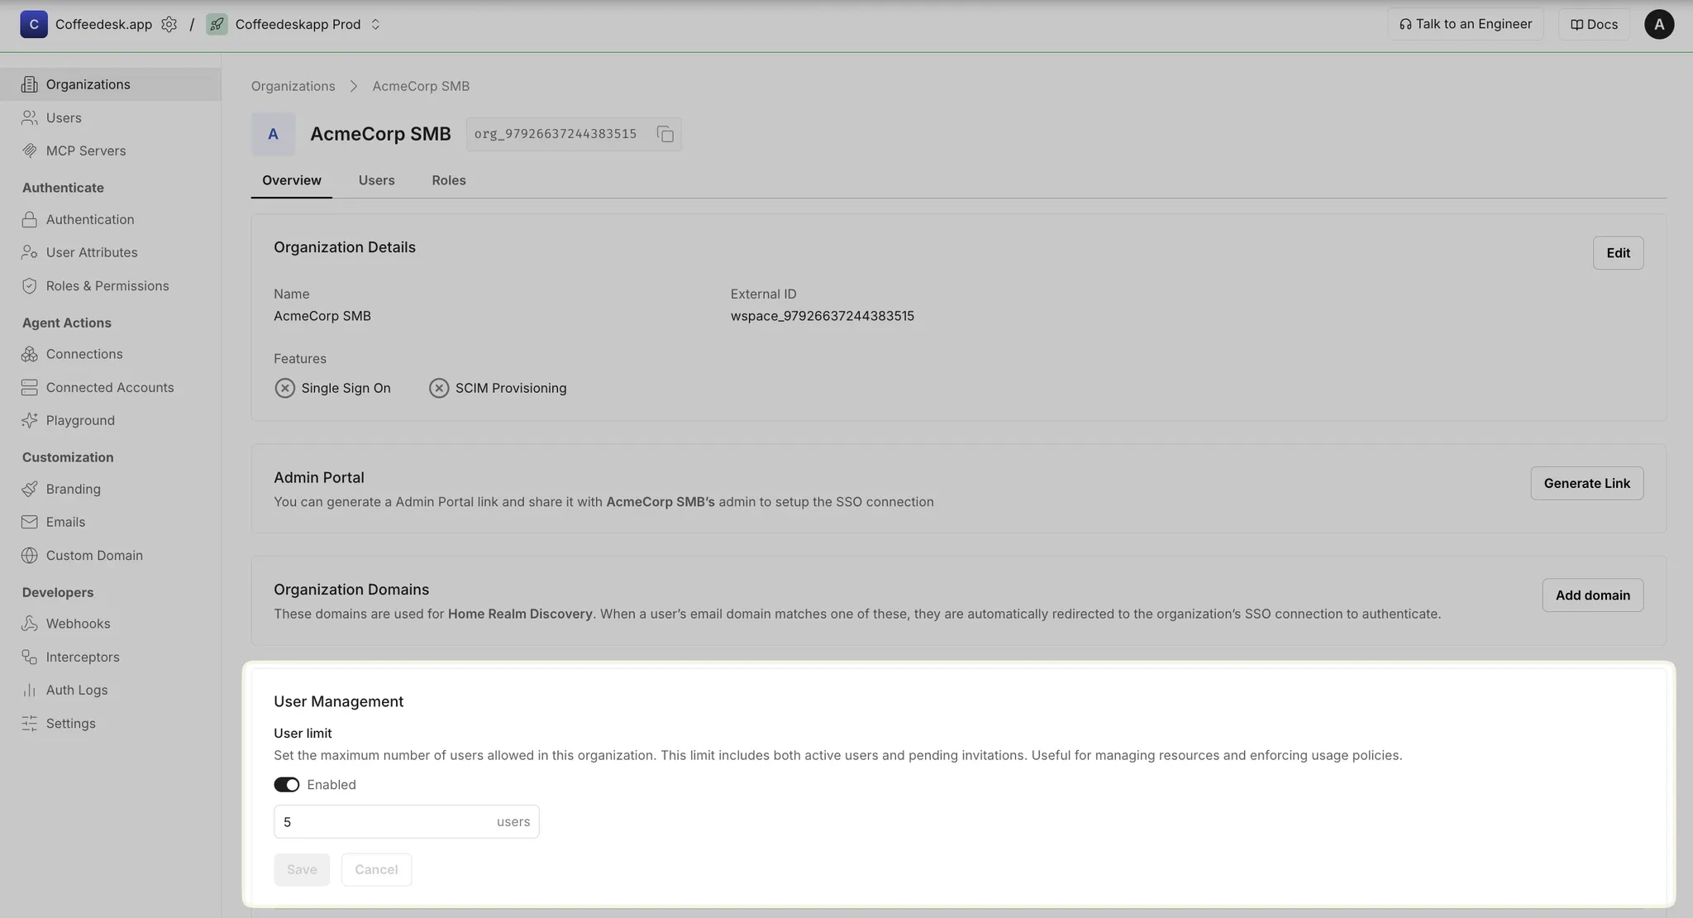1693x918 pixels.
Task: Switch to the Roles tab
Action: 448,180
